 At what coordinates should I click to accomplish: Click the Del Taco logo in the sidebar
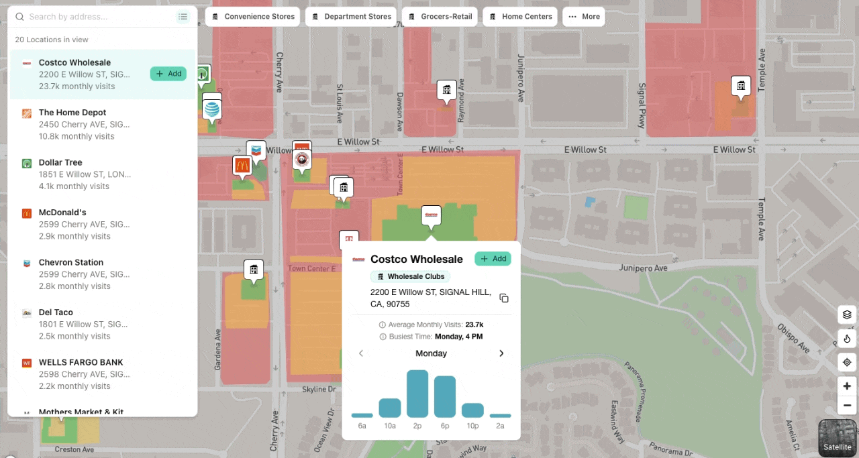[x=27, y=313]
